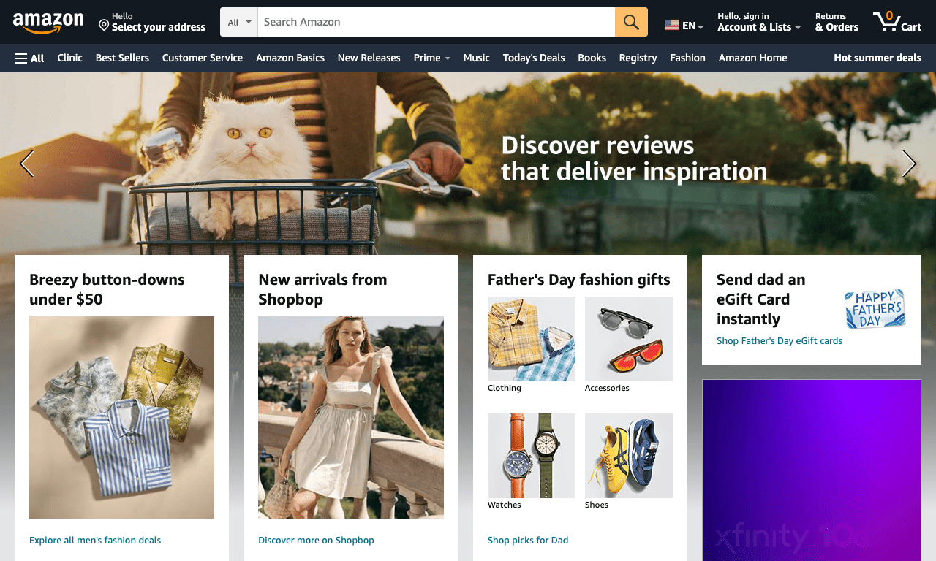Click the orange magnifier search button
This screenshot has width=936, height=561.
(x=631, y=22)
